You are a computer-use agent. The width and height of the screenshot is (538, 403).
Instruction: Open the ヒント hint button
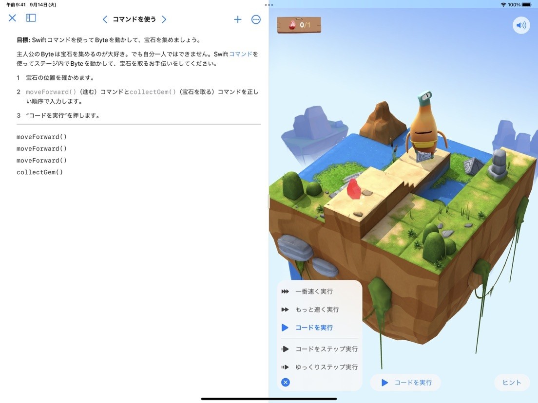click(512, 383)
